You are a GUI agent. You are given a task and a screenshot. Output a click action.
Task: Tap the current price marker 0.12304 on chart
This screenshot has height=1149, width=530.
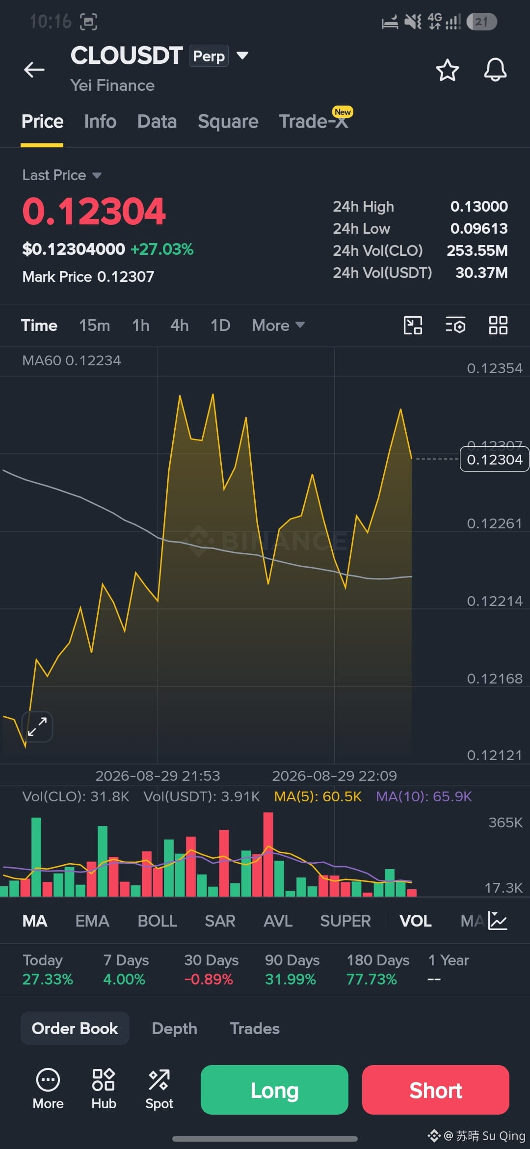click(x=494, y=459)
